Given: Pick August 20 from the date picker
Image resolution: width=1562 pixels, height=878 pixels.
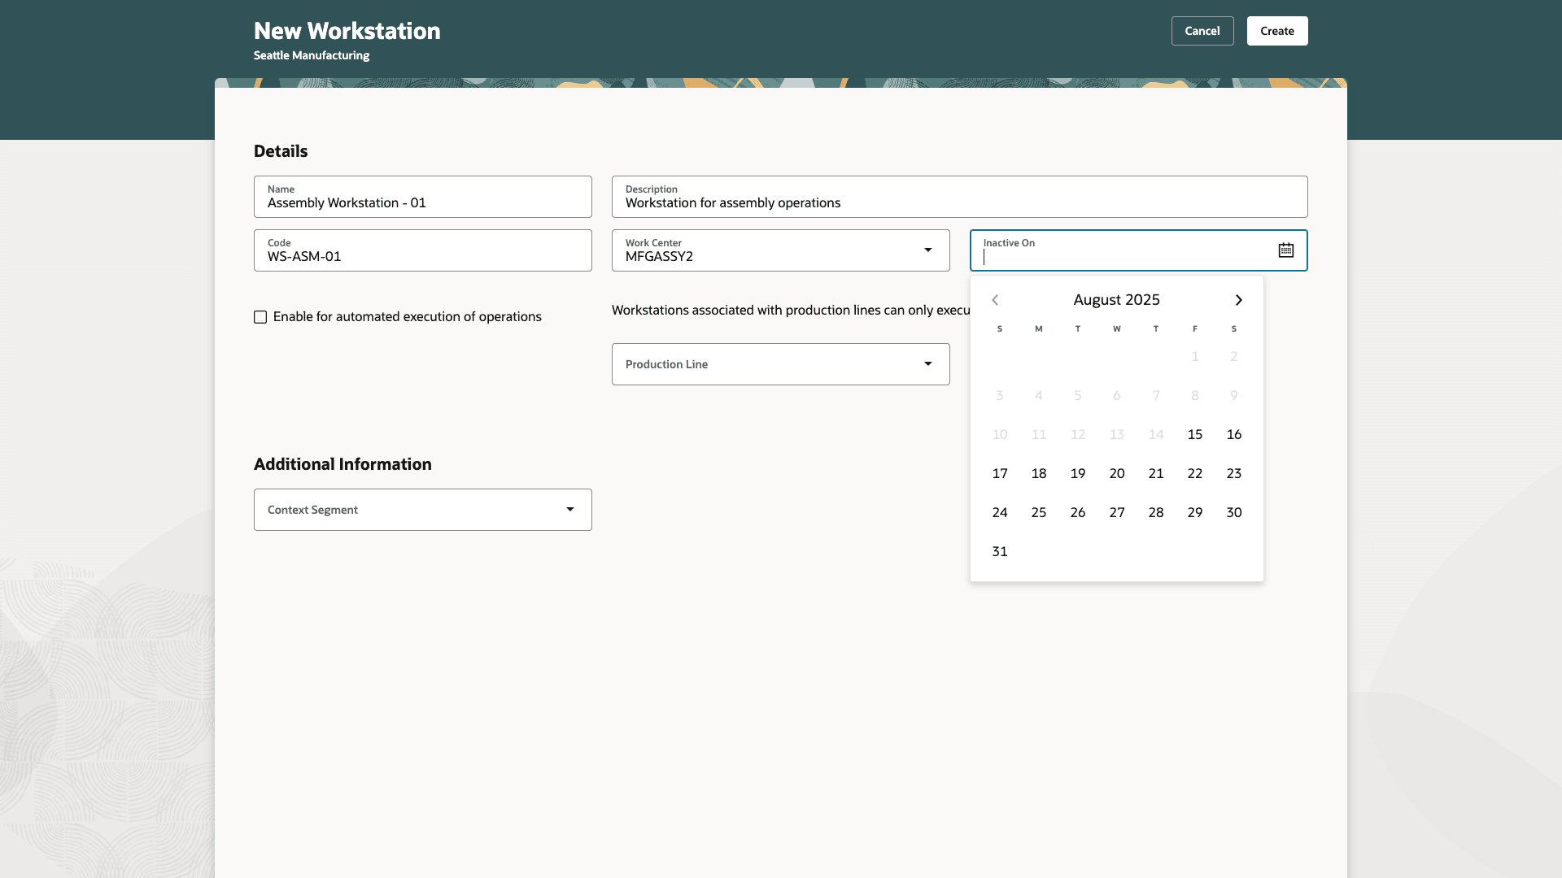Looking at the screenshot, I should click(x=1116, y=473).
